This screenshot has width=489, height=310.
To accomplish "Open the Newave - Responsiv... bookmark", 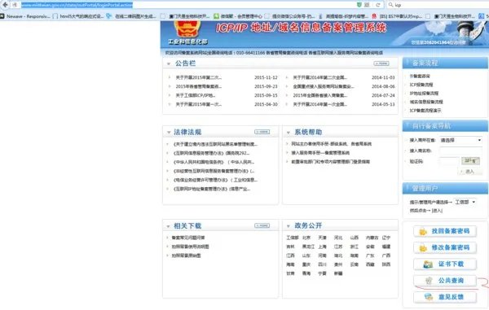I will click(x=25, y=16).
